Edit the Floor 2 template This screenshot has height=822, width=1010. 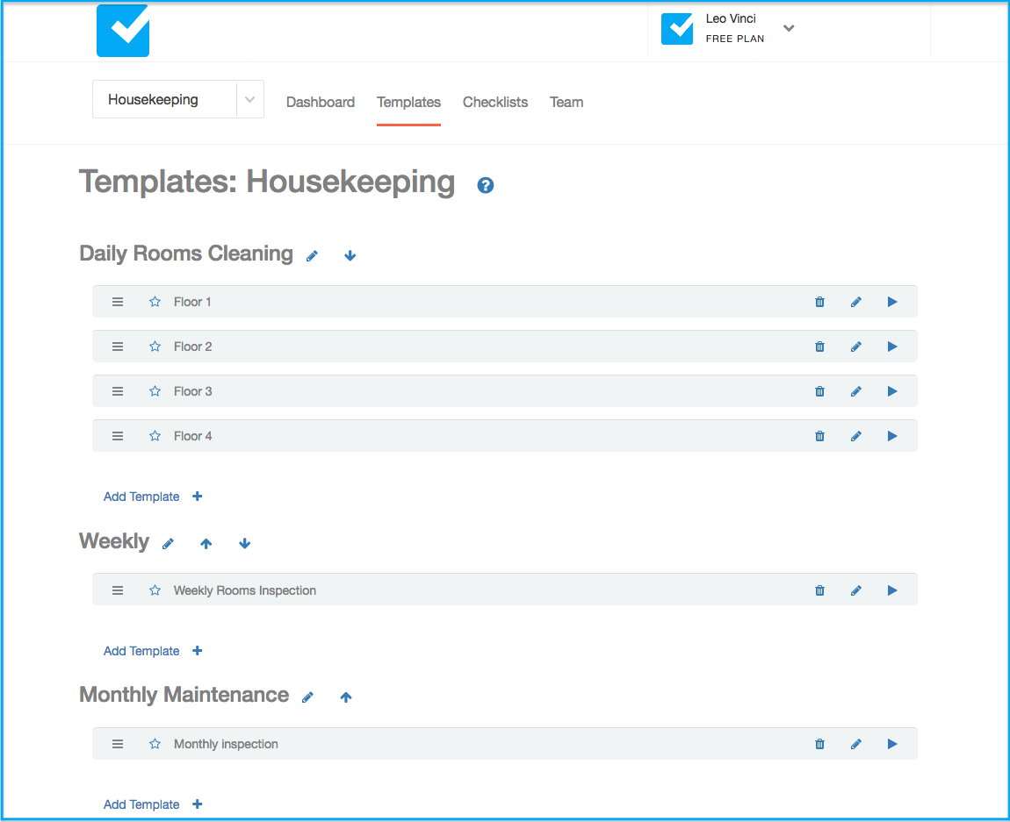855,347
